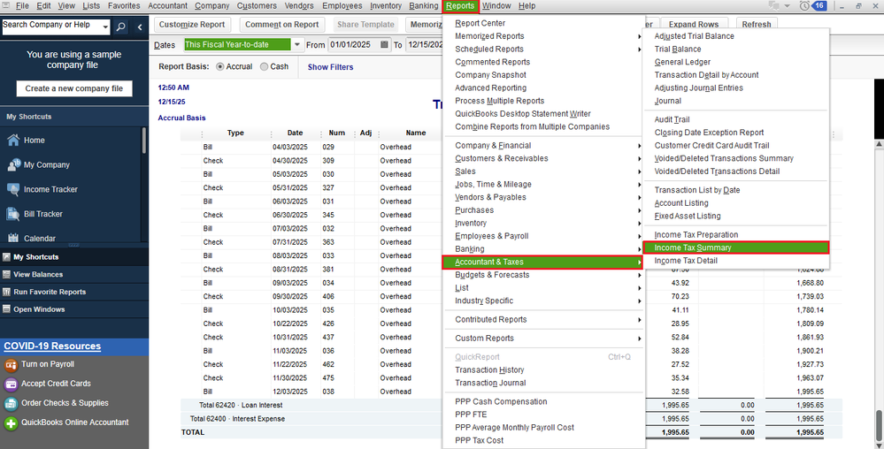Screen dimensions: 884x449
Task: Open the Income Tracker icon
Action: (13, 189)
